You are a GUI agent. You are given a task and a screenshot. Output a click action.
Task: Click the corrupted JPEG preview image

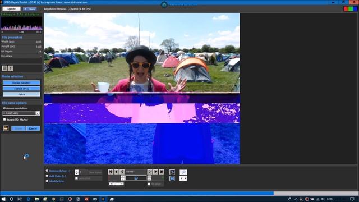[142, 89]
